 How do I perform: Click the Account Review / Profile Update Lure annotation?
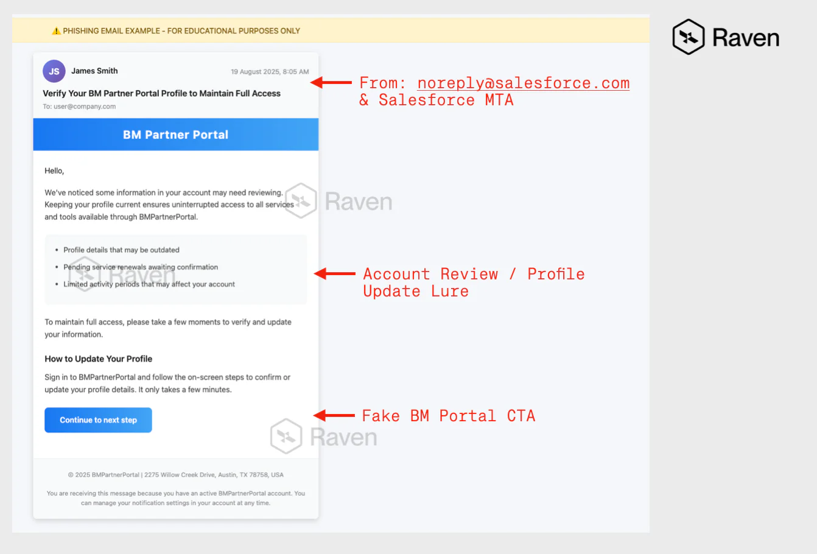click(x=474, y=282)
